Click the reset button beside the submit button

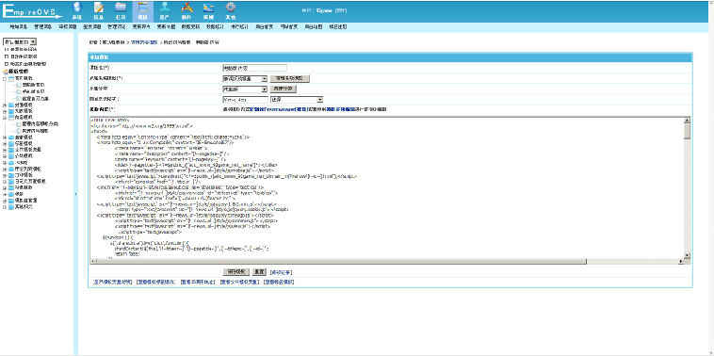pos(259,271)
